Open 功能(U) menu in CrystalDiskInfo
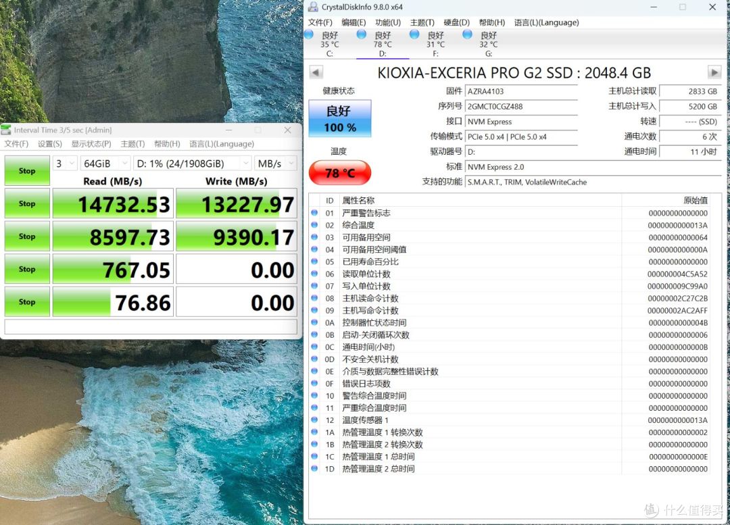Image resolution: width=730 pixels, height=525 pixels. (x=388, y=22)
